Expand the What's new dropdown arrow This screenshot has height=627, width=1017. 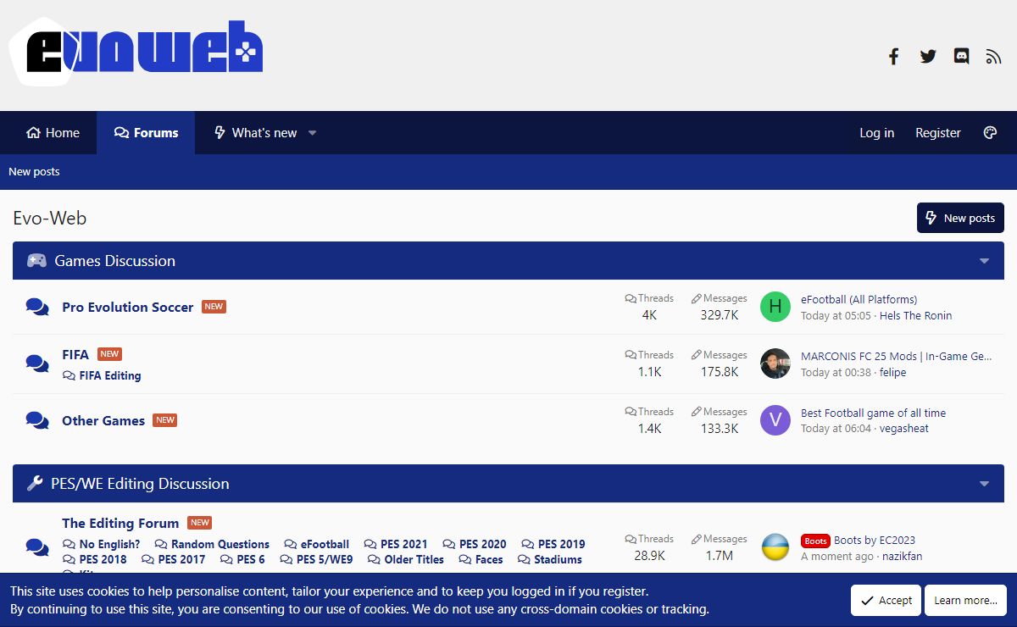[312, 133]
